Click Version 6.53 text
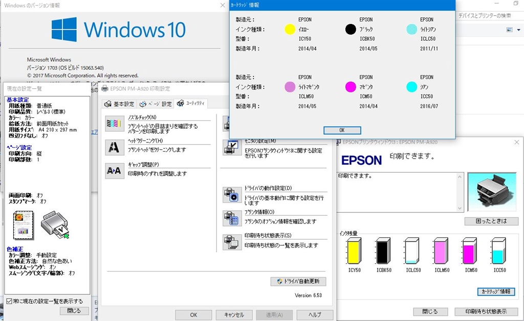 tap(308, 295)
